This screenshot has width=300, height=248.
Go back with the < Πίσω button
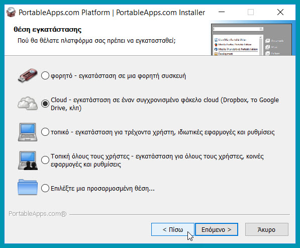(172, 229)
